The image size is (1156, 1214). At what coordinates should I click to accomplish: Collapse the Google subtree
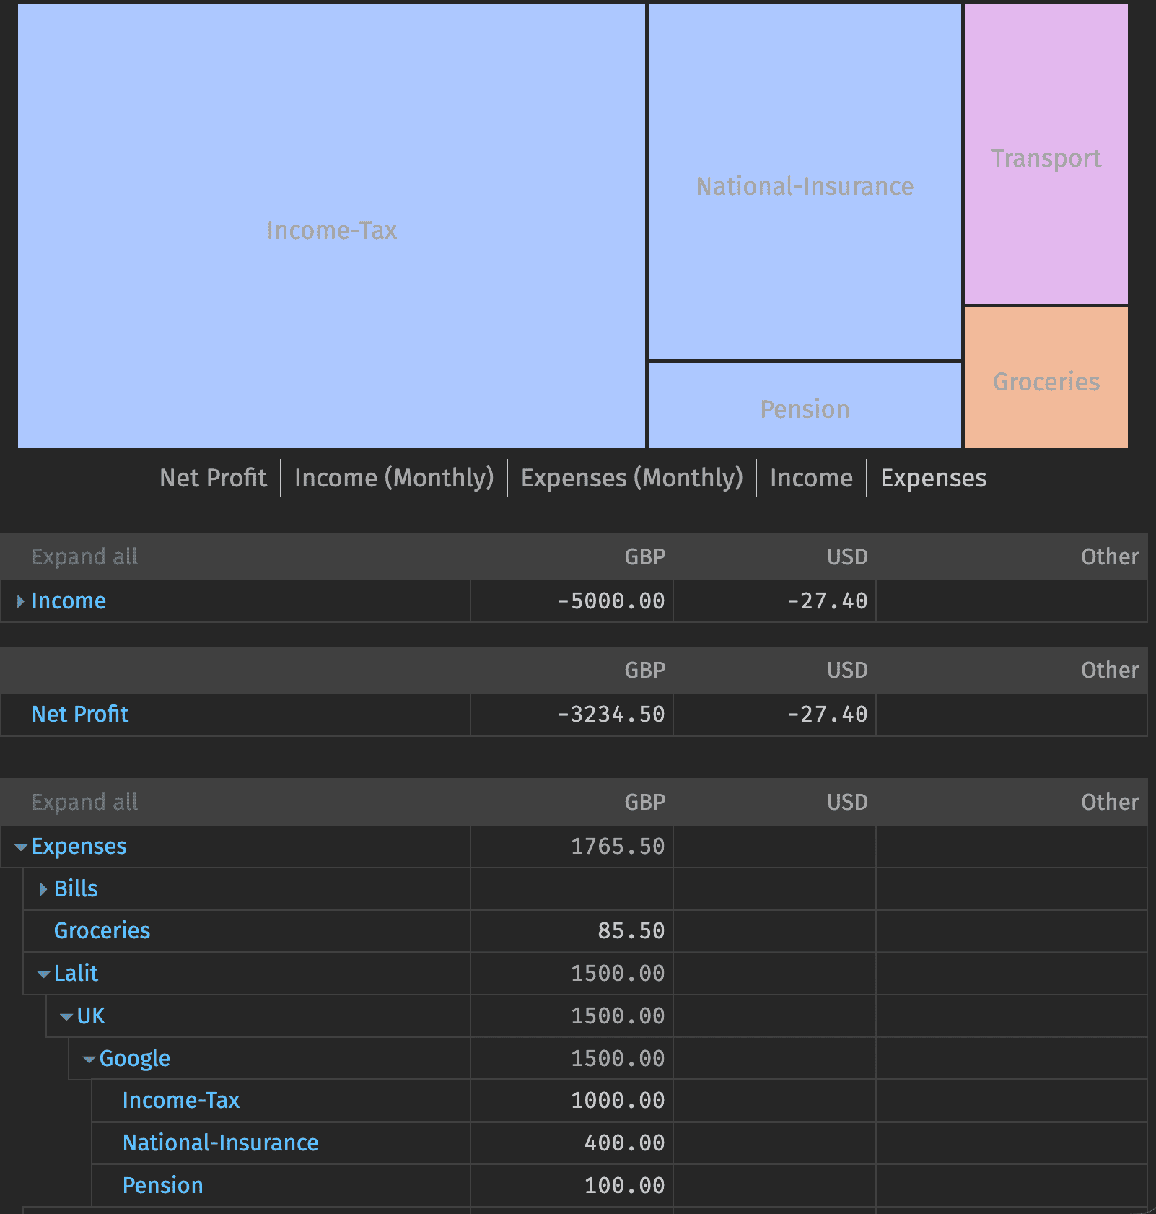(88, 1058)
